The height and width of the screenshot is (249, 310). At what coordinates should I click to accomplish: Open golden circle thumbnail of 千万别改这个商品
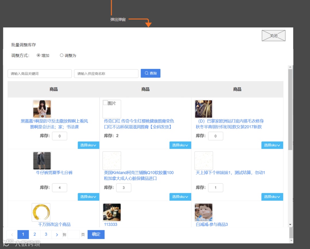pyautogui.click(x=41, y=212)
